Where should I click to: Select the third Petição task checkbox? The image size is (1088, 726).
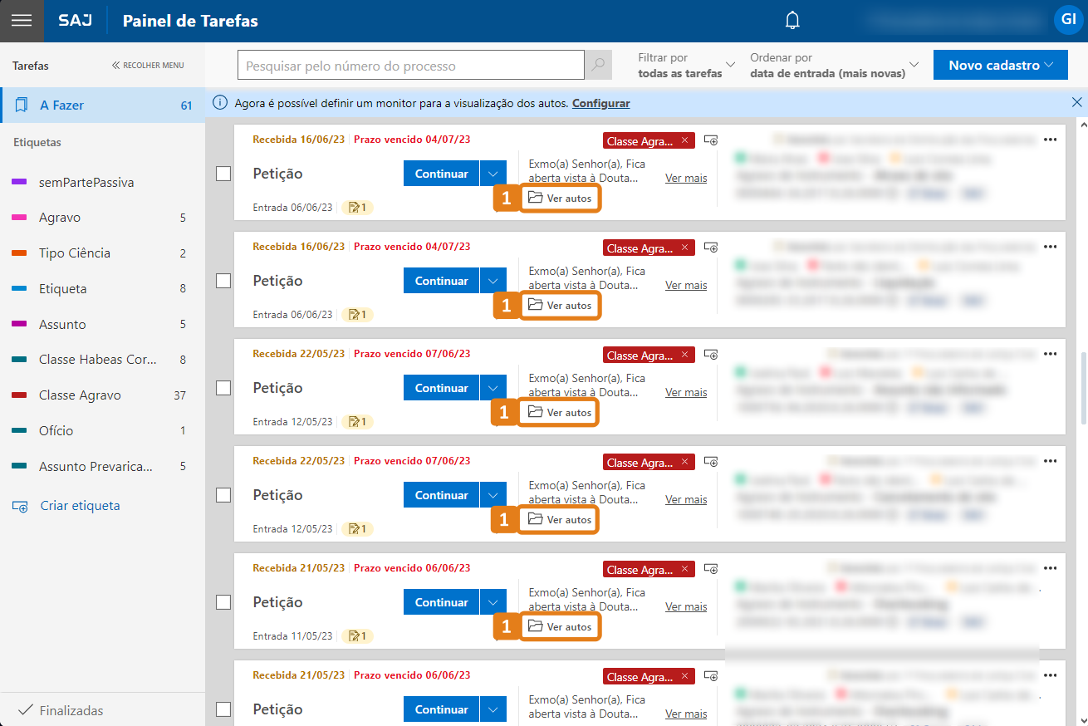coord(223,388)
